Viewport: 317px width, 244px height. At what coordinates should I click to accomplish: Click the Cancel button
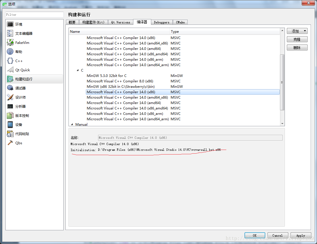point(277,235)
